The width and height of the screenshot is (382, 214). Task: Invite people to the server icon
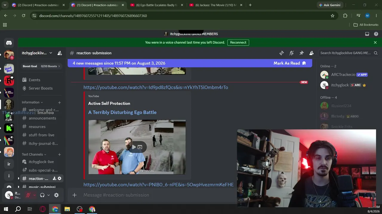coord(60,53)
